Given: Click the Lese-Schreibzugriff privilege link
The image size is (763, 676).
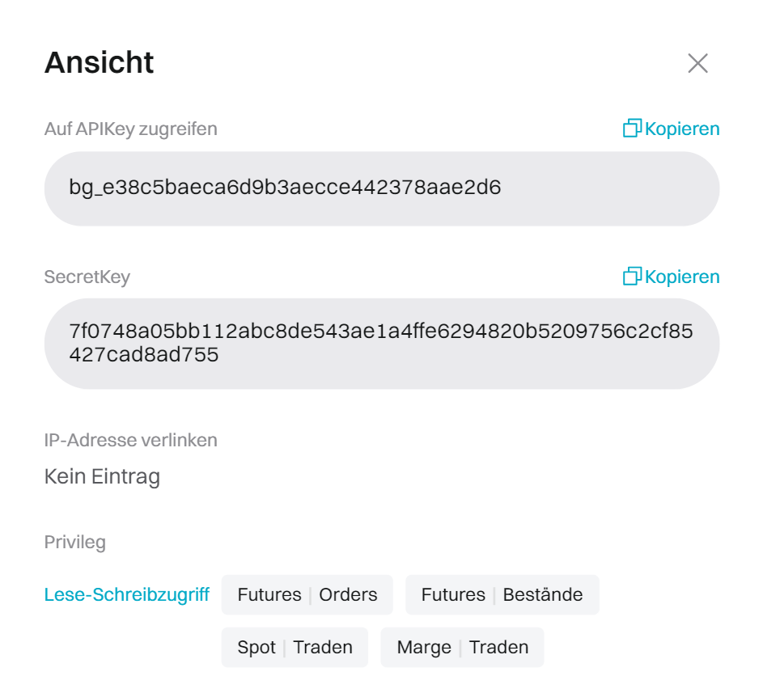Looking at the screenshot, I should 127,595.
